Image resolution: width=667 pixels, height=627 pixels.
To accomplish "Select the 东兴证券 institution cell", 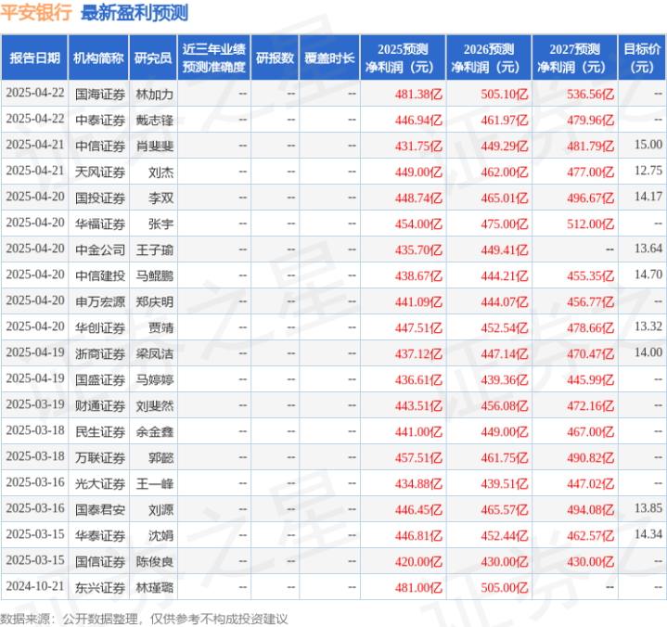I will coord(100,587).
